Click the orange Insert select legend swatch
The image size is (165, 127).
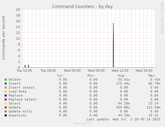tap(6, 88)
